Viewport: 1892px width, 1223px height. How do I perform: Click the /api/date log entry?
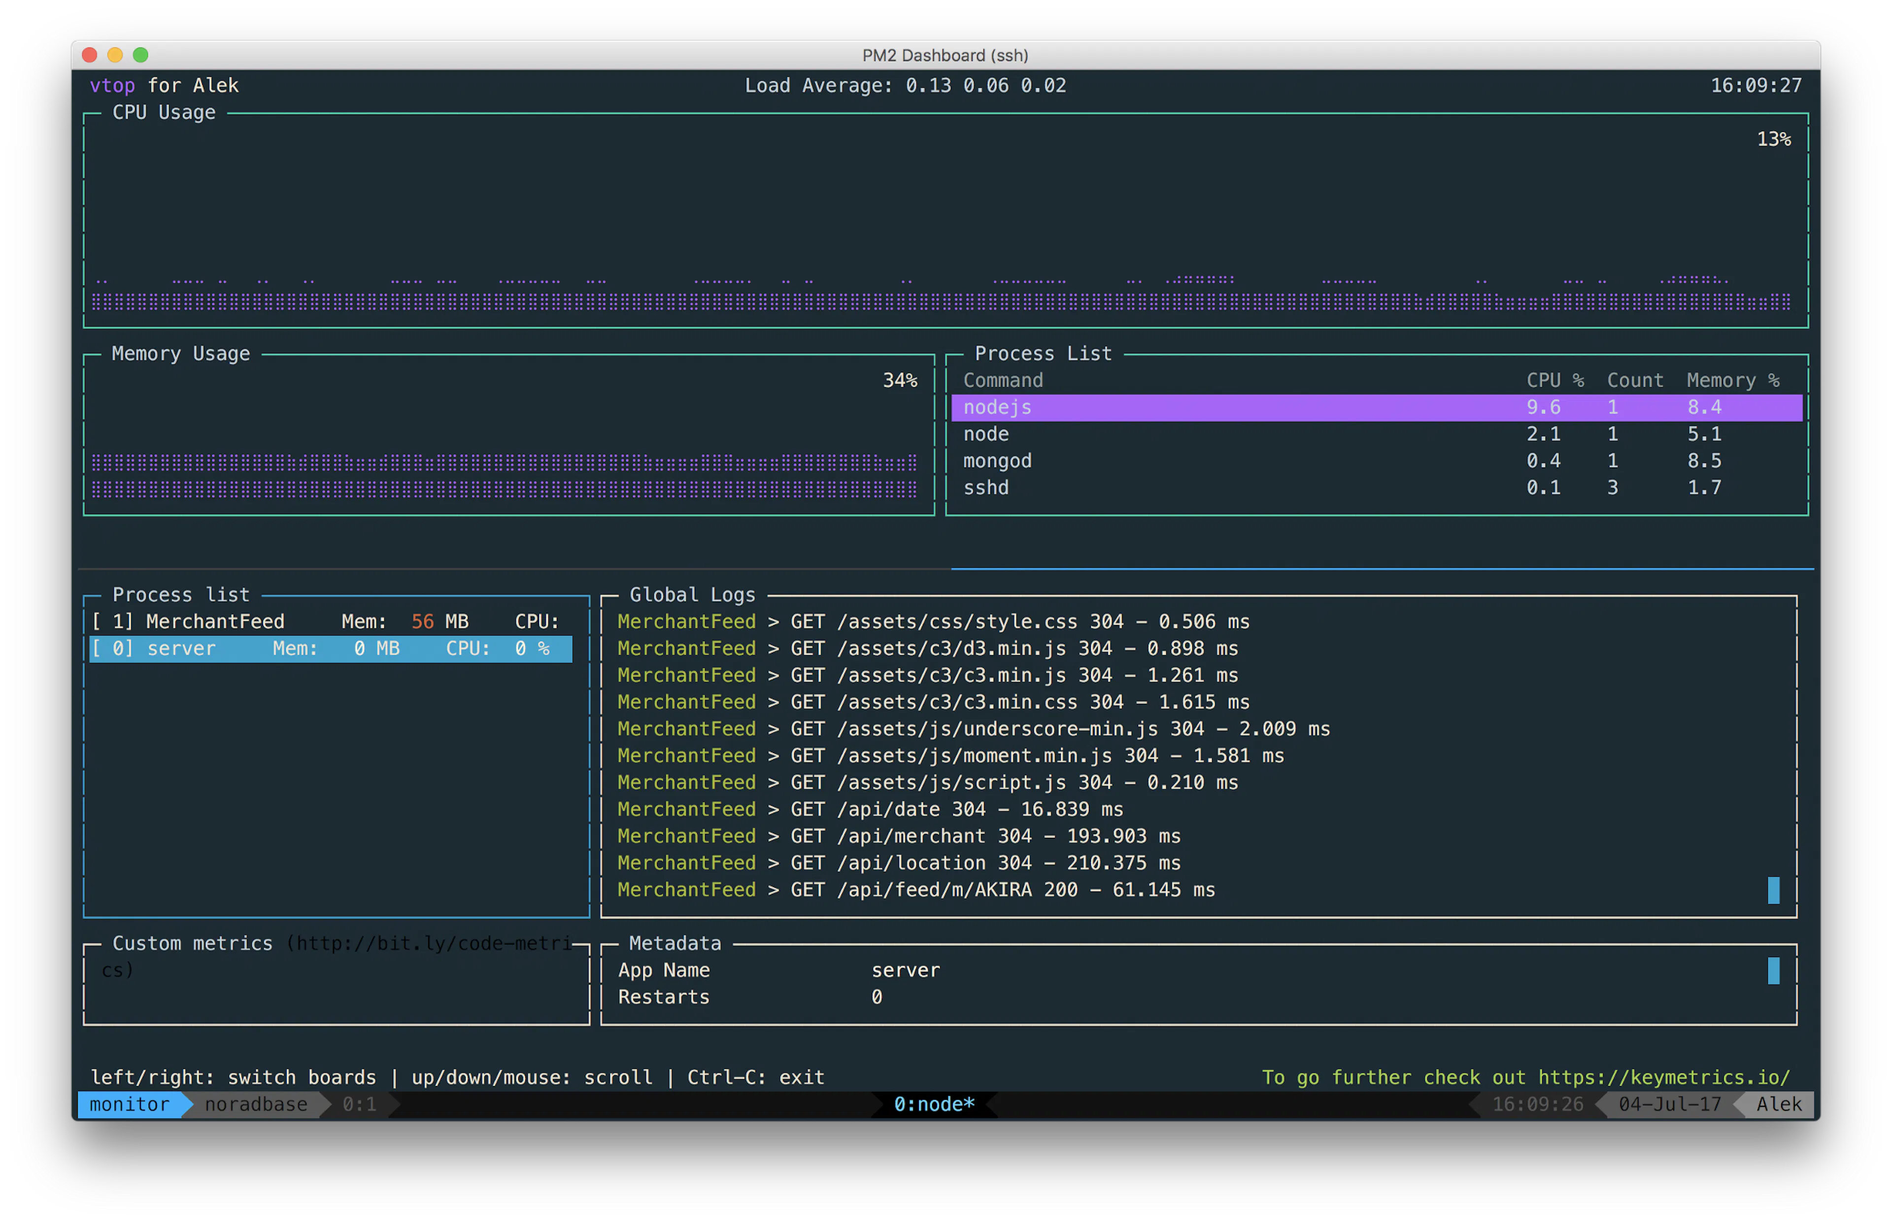pos(871,810)
